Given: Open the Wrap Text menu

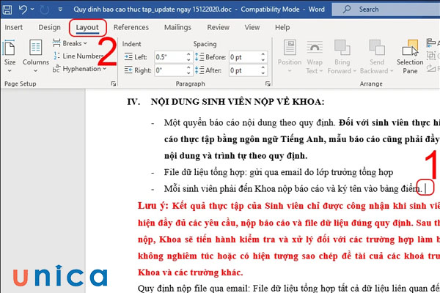Looking at the screenshot, I should 315,56.
